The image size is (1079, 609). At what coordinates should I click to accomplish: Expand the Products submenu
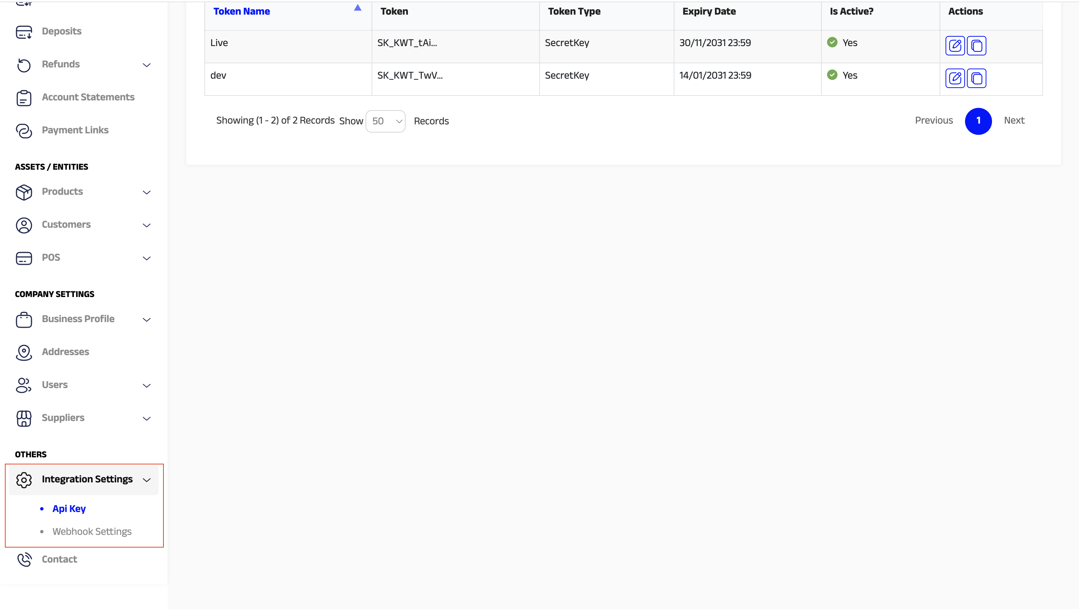(x=147, y=193)
